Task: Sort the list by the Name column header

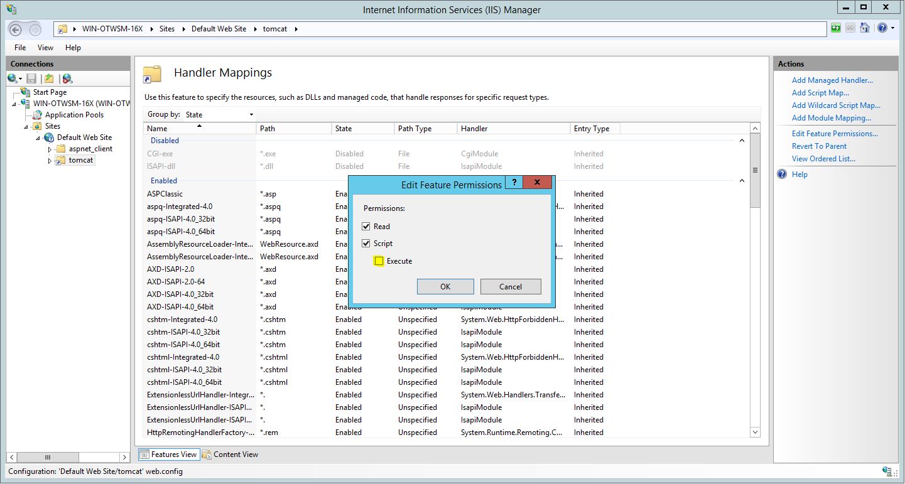Action: point(200,129)
